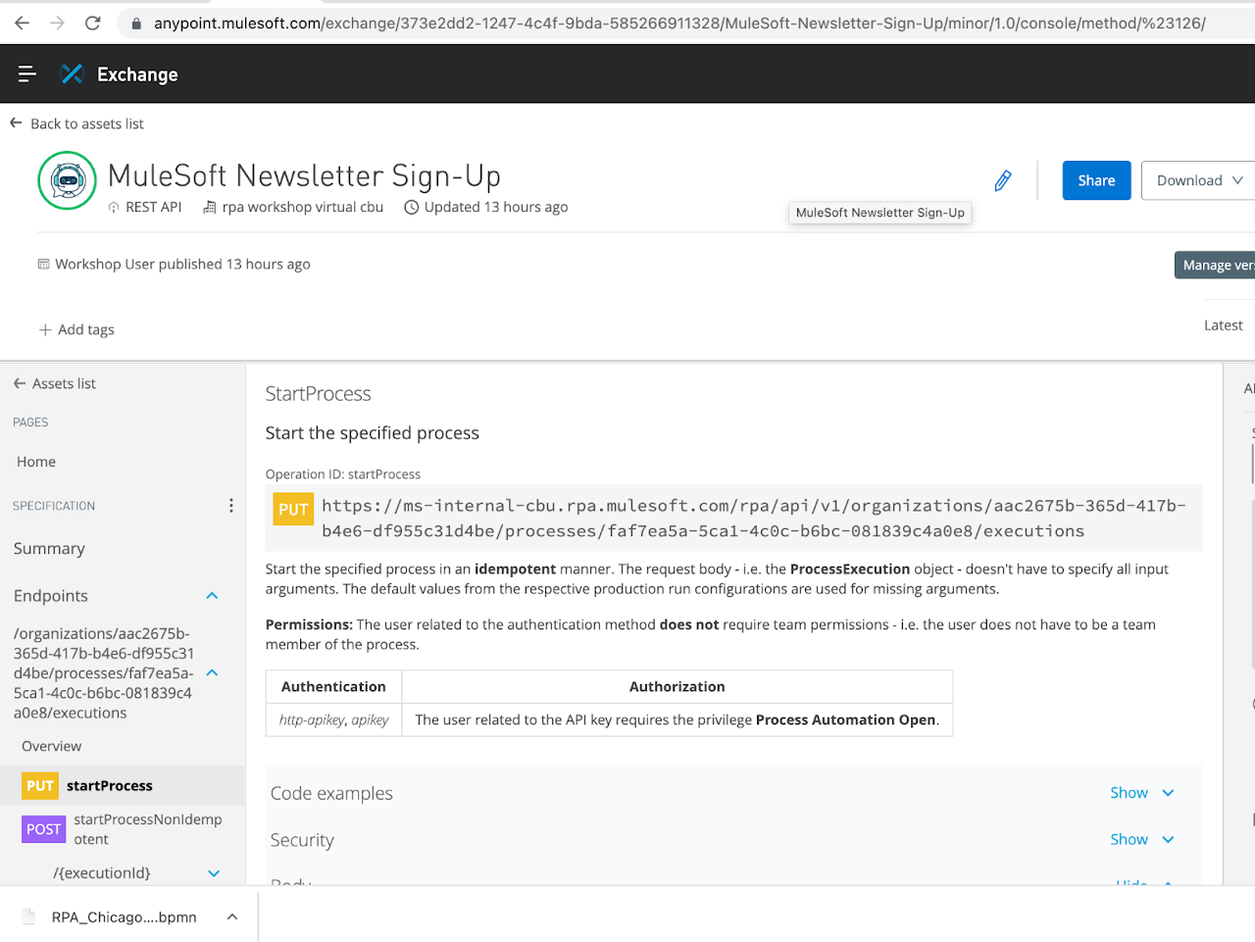Click the Exchange logo icon

point(73,74)
